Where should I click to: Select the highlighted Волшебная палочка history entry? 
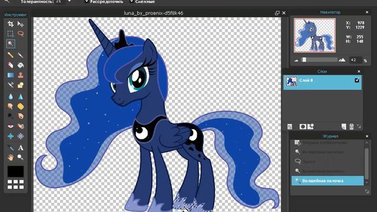(328, 181)
